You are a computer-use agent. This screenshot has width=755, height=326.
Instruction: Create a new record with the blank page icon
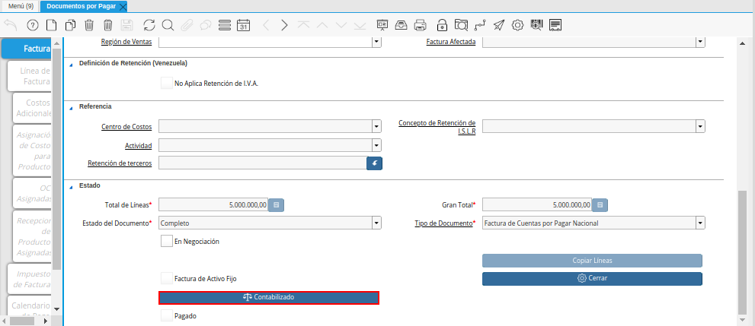pyautogui.click(x=52, y=25)
